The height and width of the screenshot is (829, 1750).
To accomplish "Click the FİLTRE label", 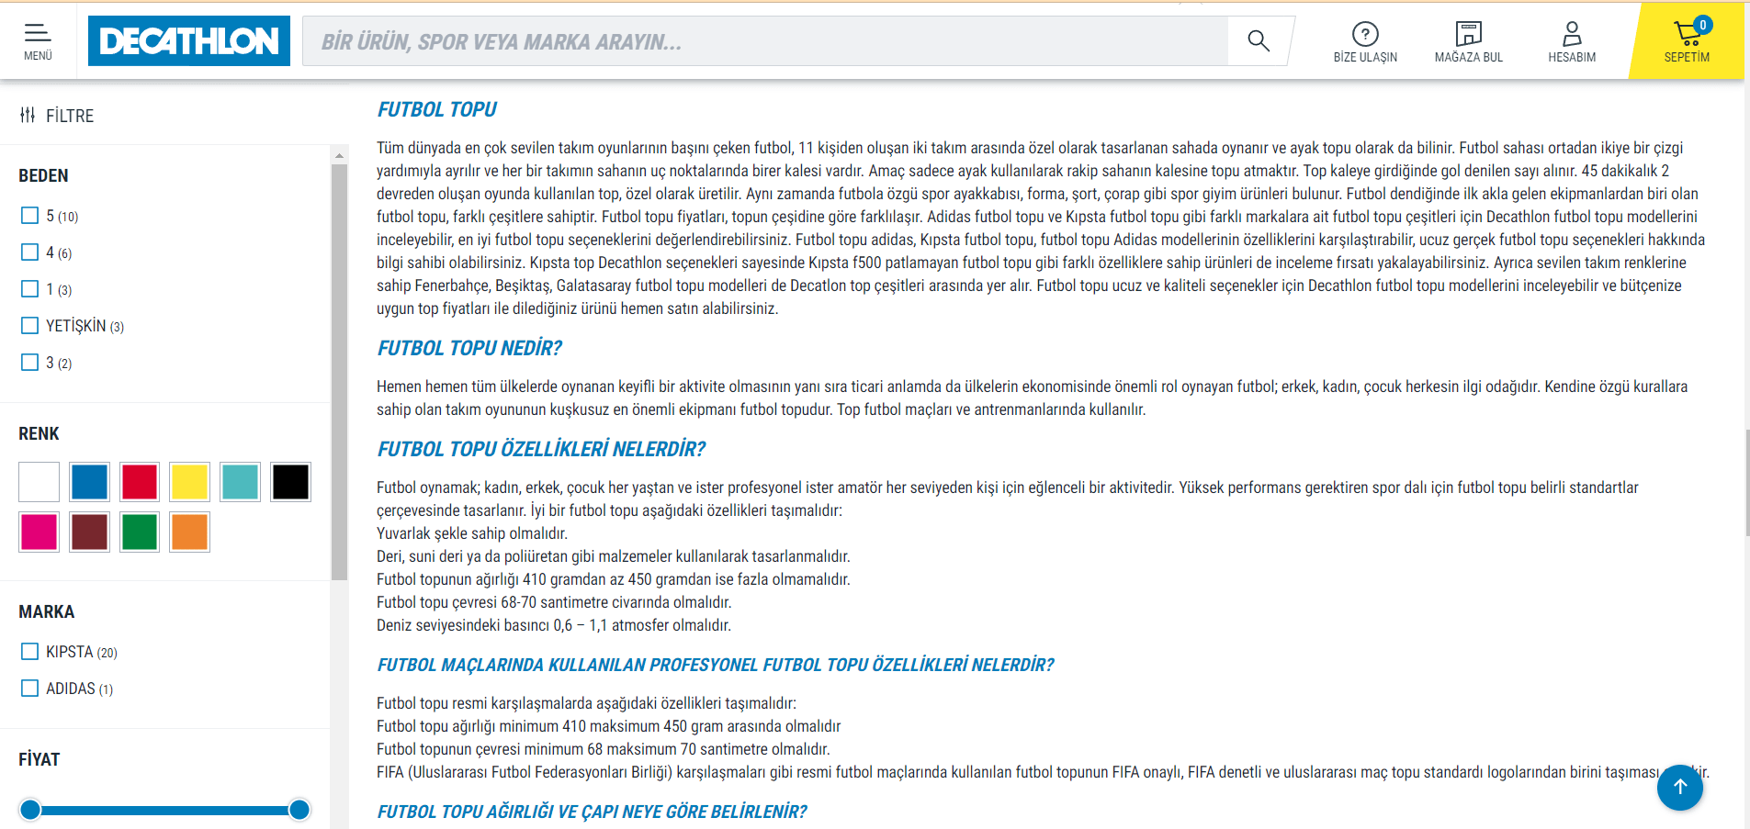I will (70, 115).
